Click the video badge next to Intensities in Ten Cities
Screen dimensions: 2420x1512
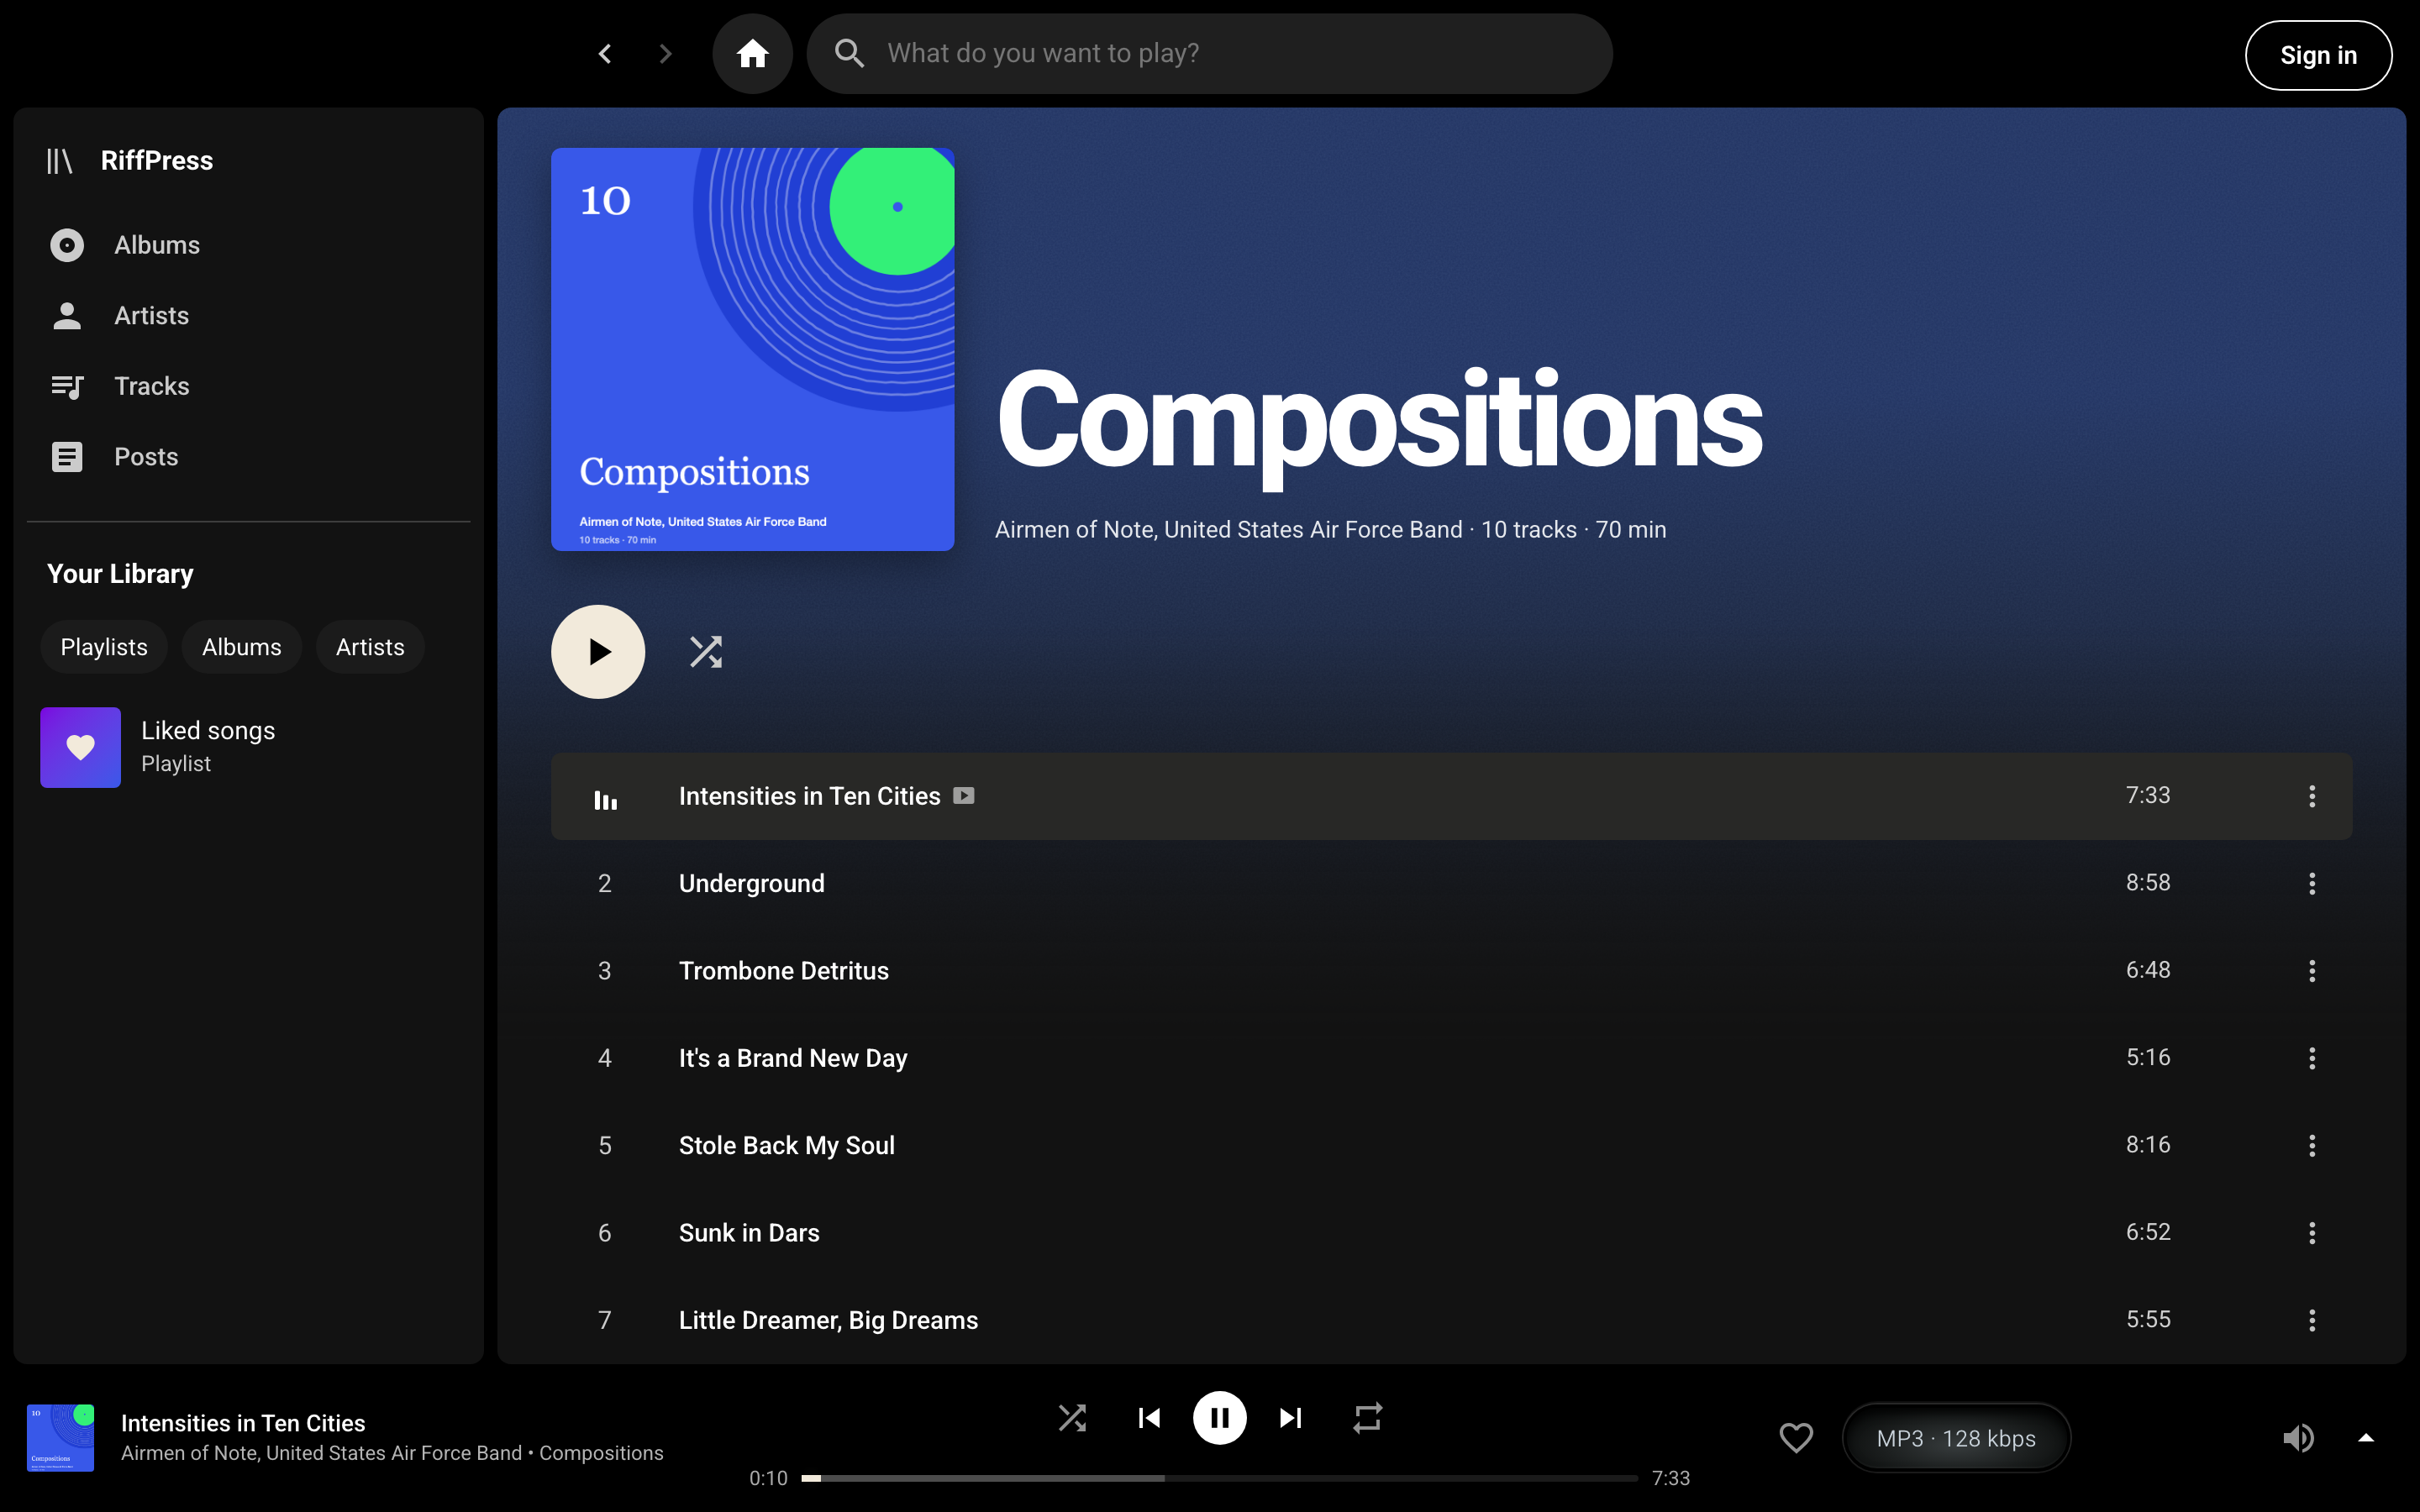click(x=964, y=796)
